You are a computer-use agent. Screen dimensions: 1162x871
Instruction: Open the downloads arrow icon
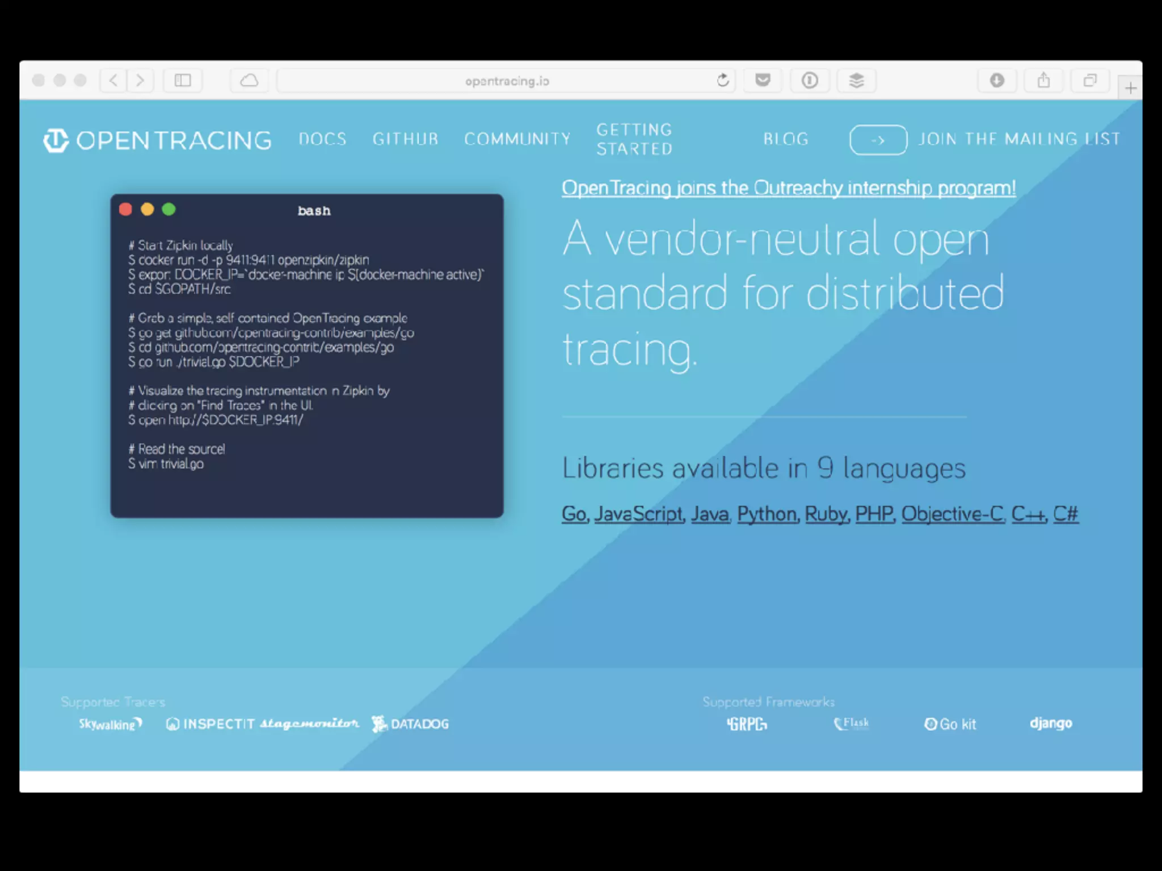pyautogui.click(x=997, y=81)
